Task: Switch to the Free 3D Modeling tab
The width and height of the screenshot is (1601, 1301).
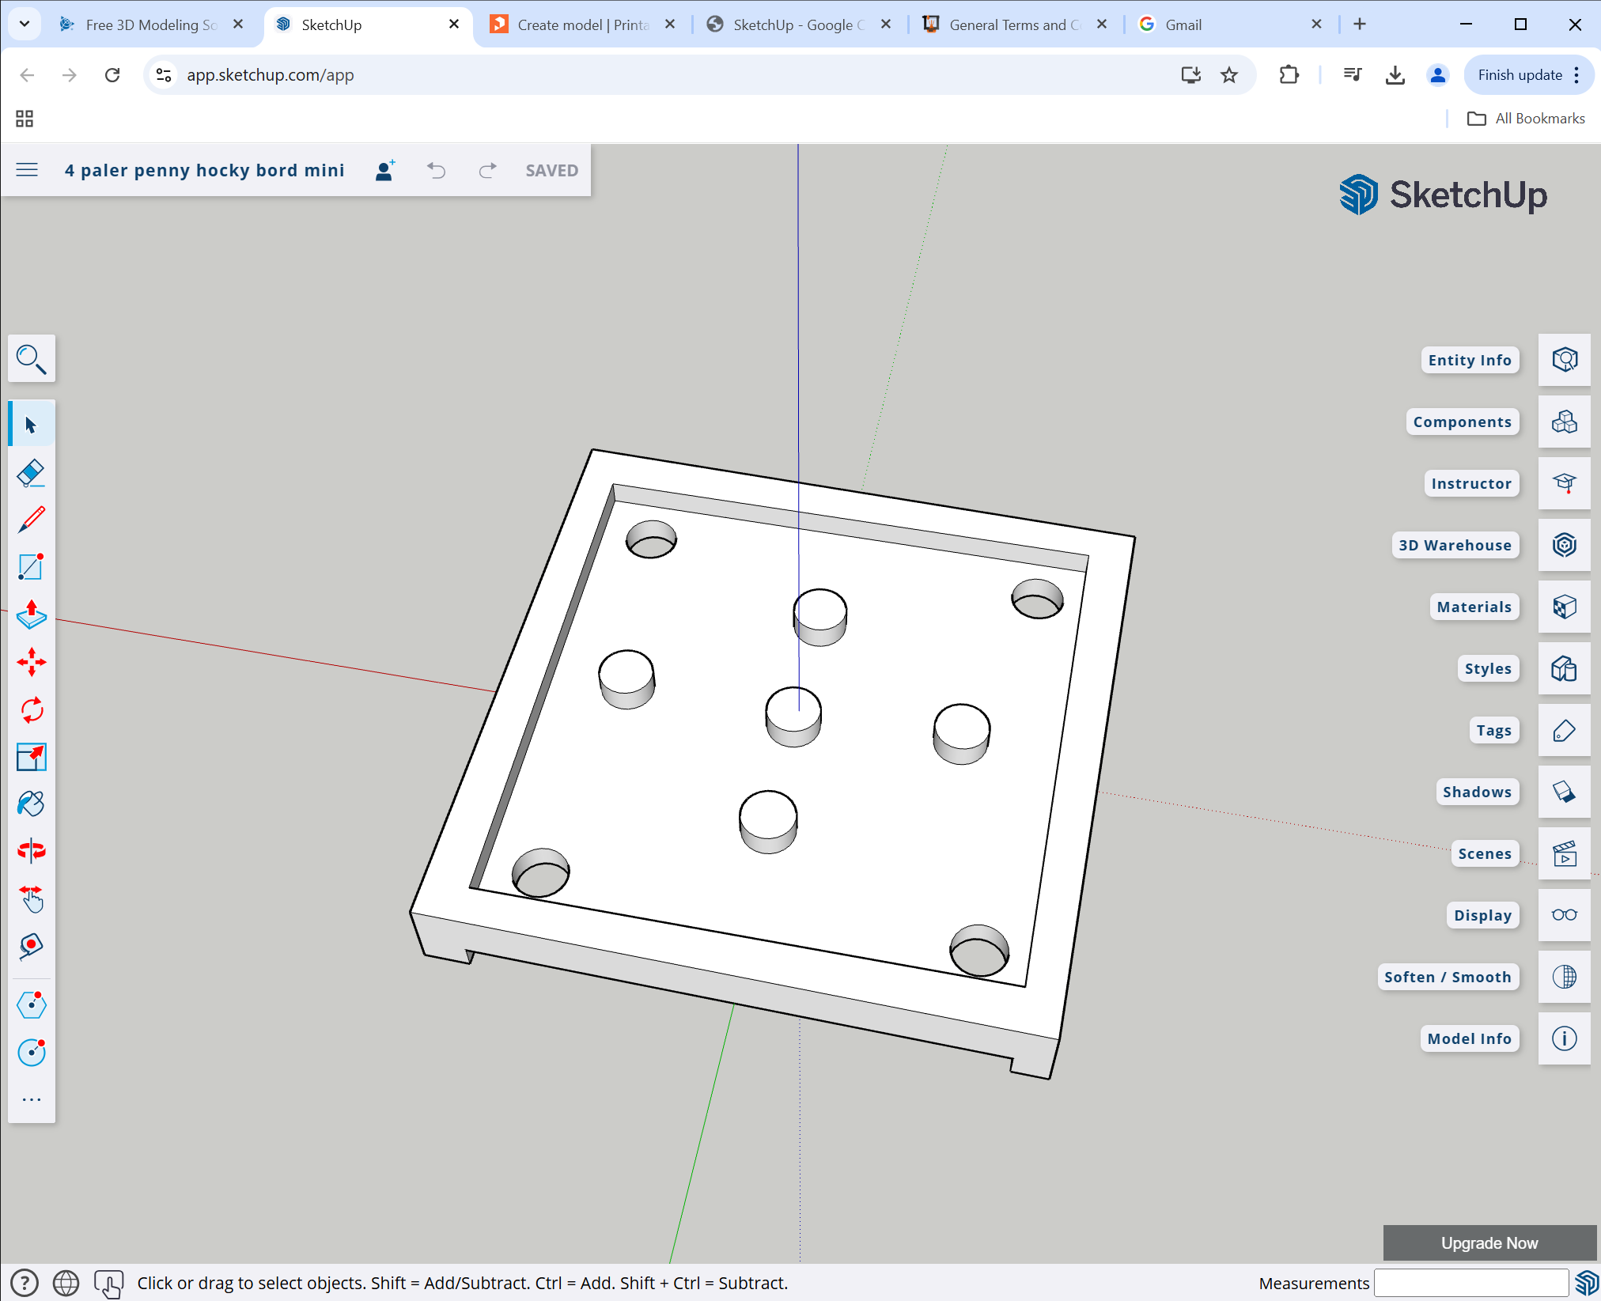Action: click(151, 25)
